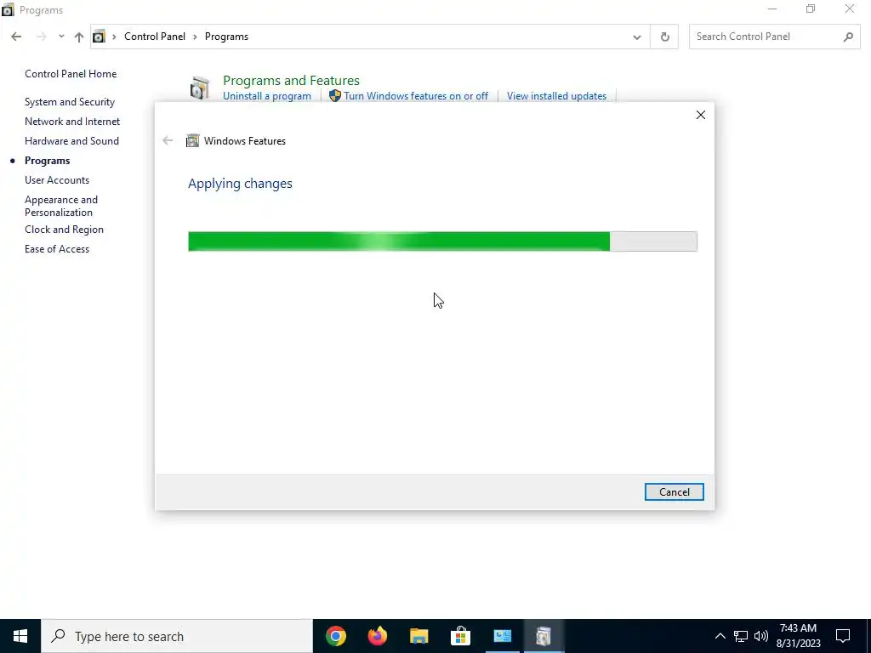Open Microsoft Store from taskbar

tap(460, 636)
